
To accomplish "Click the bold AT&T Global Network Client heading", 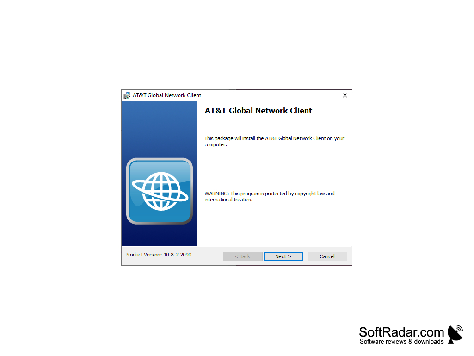I will coord(258,111).
